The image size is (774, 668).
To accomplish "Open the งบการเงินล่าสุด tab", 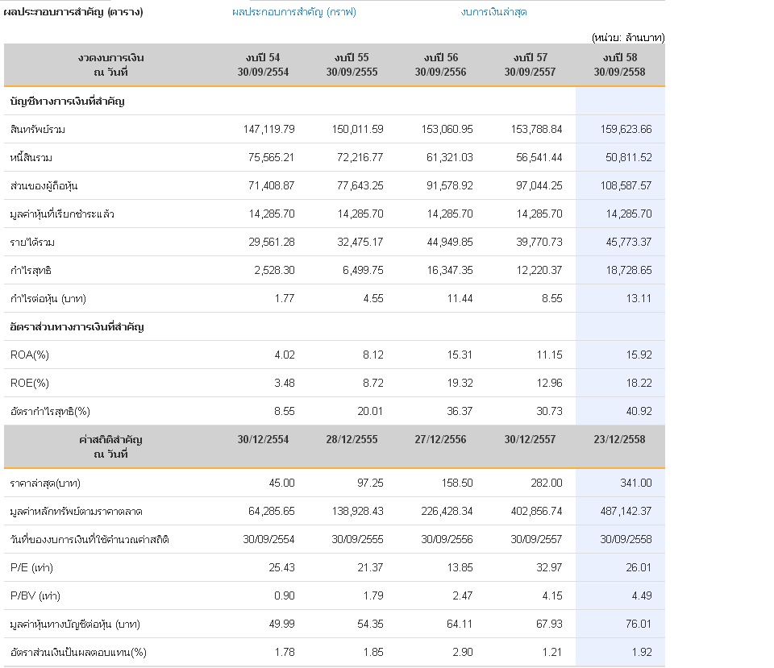I will point(493,12).
